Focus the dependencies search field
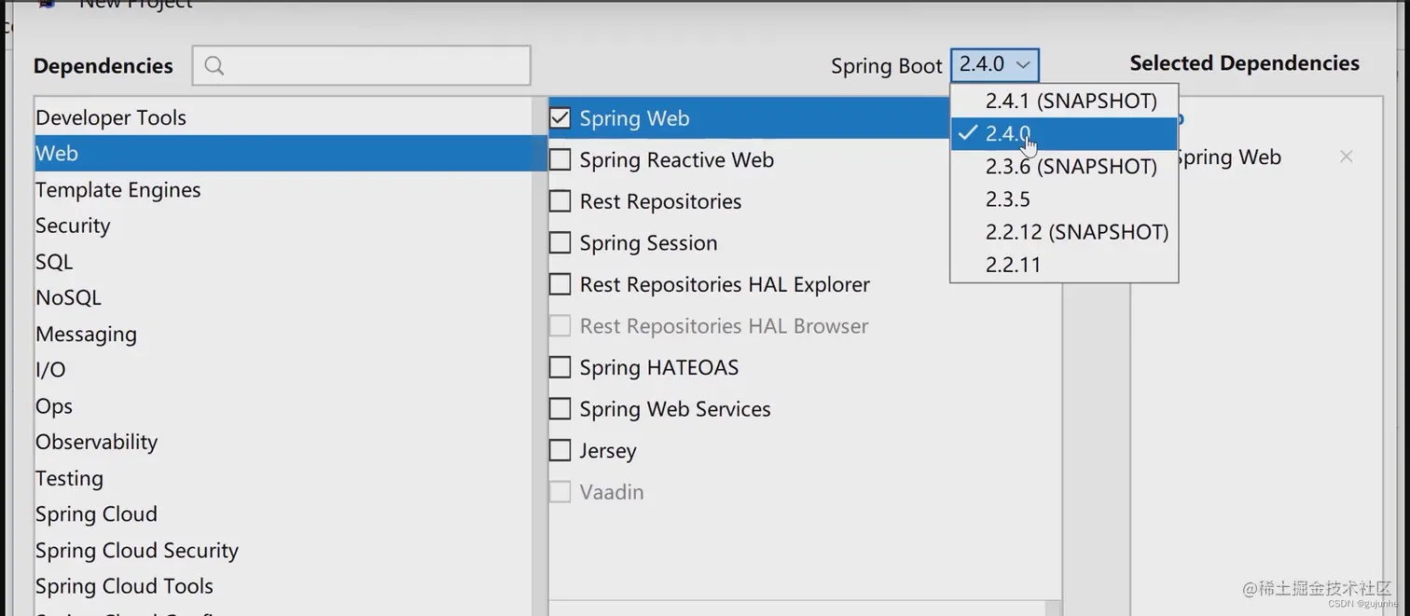Screen dimensions: 1410x616 pos(362,65)
